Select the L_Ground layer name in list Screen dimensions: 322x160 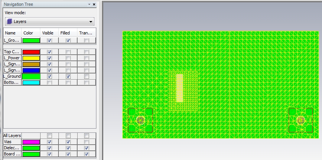(x=12, y=76)
